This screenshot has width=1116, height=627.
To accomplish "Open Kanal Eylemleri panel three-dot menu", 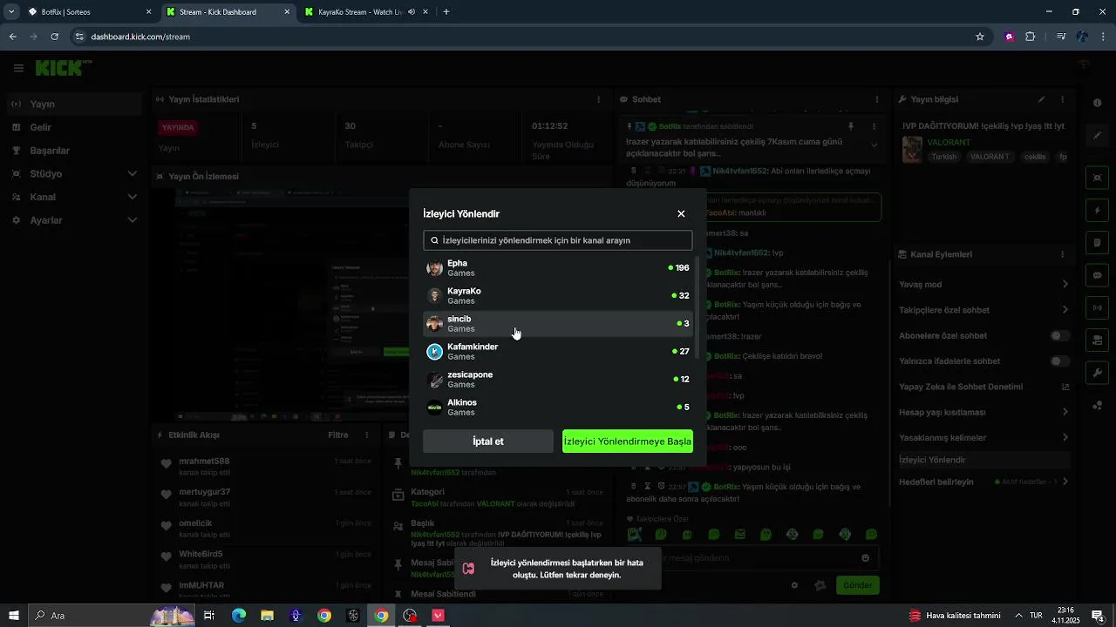I will pyautogui.click(x=1062, y=254).
